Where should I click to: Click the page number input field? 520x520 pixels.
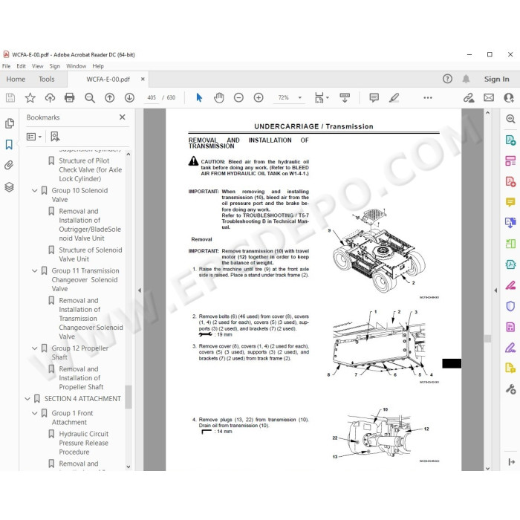coord(152,97)
